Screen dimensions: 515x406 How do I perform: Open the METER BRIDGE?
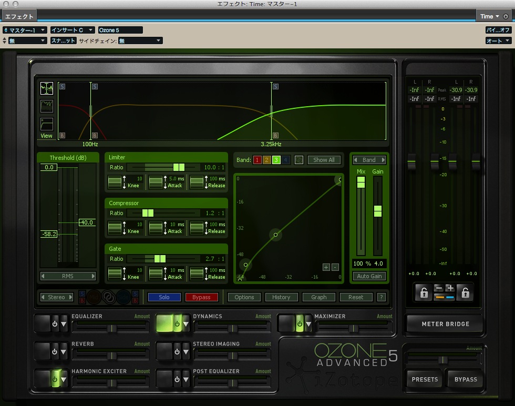(x=446, y=324)
